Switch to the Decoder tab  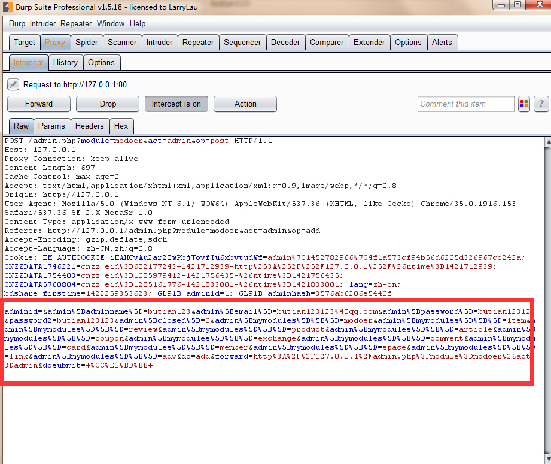(285, 43)
